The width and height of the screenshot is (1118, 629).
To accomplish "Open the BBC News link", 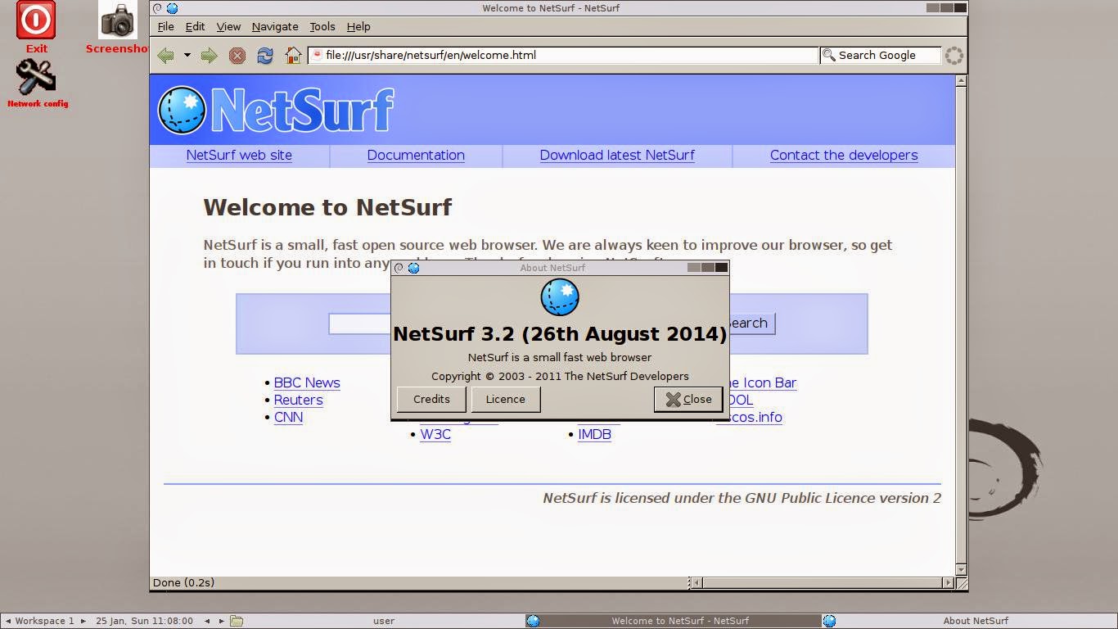I will click(307, 383).
